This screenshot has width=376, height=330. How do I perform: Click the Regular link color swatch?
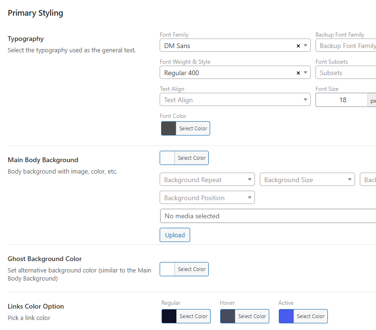[x=169, y=316]
